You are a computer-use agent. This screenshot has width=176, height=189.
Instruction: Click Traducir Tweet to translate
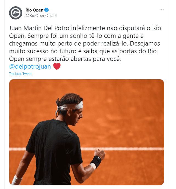pyautogui.click(x=20, y=74)
